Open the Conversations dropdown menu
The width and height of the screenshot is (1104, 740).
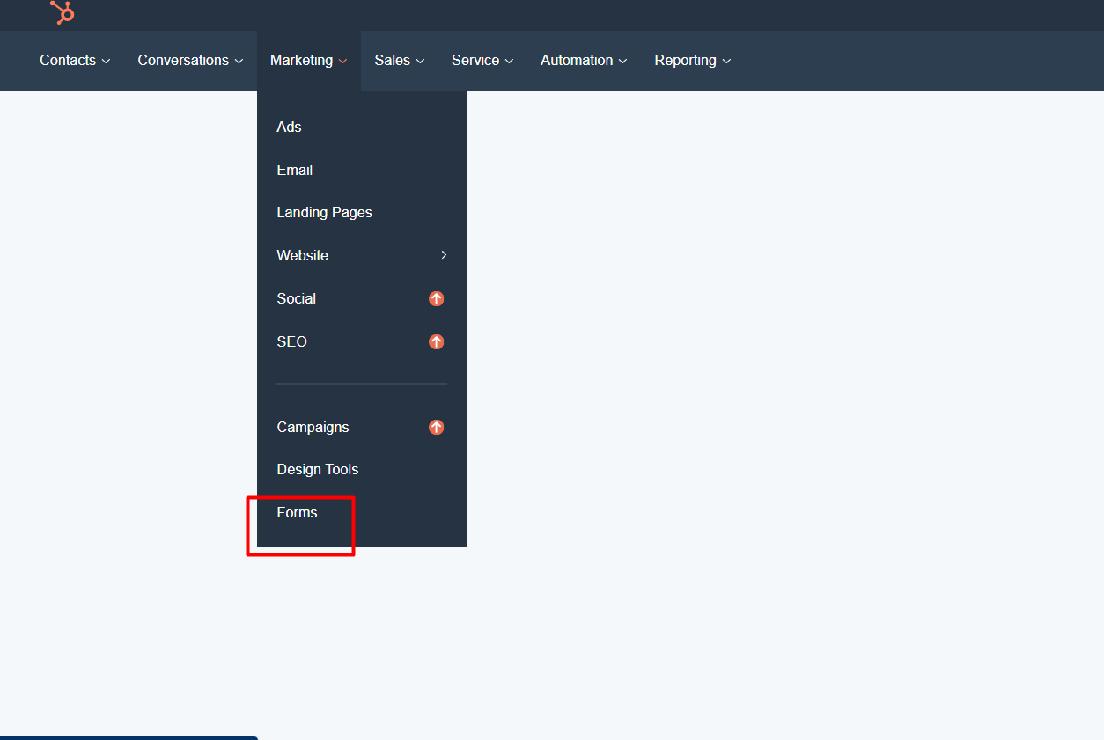[190, 61]
